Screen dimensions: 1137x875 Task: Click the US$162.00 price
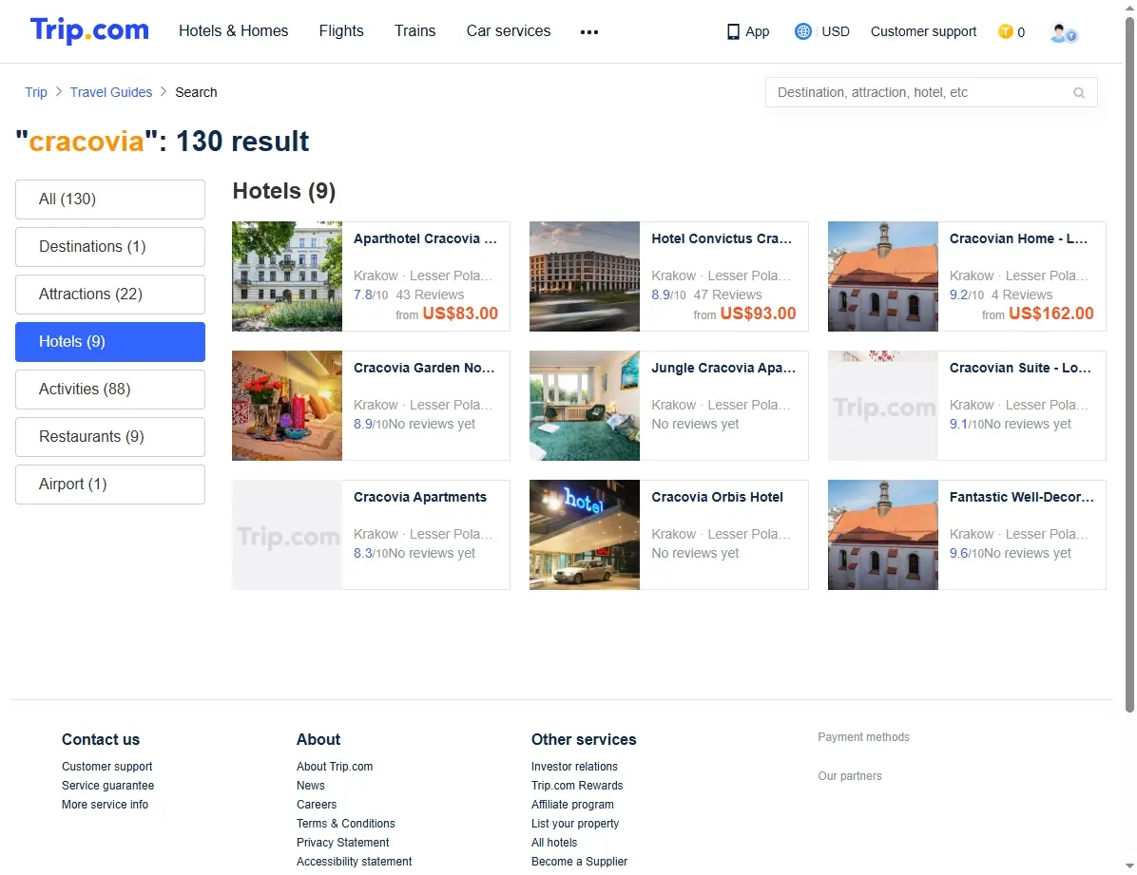[x=1051, y=314]
